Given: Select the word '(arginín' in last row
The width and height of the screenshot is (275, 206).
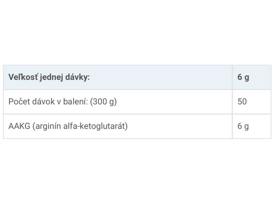Looking at the screenshot, I should click(46, 126).
